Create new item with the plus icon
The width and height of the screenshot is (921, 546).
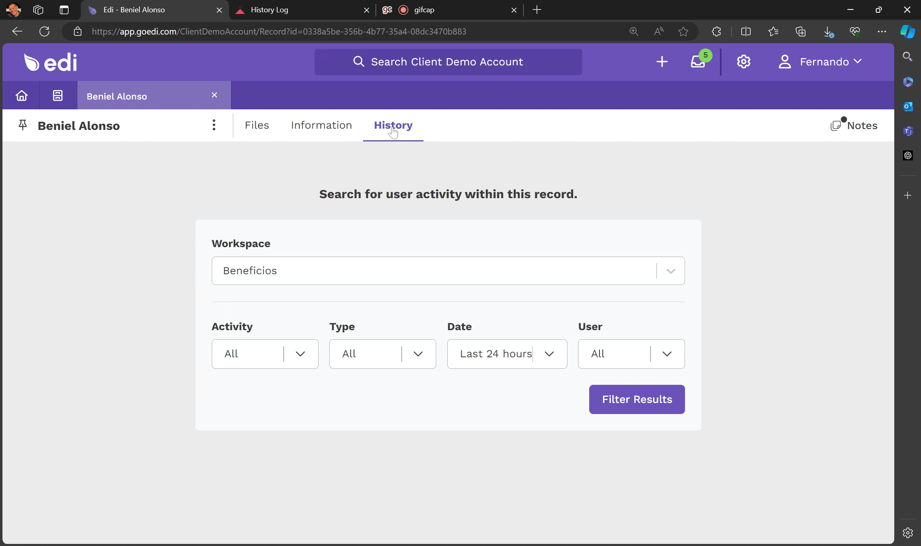(x=662, y=62)
